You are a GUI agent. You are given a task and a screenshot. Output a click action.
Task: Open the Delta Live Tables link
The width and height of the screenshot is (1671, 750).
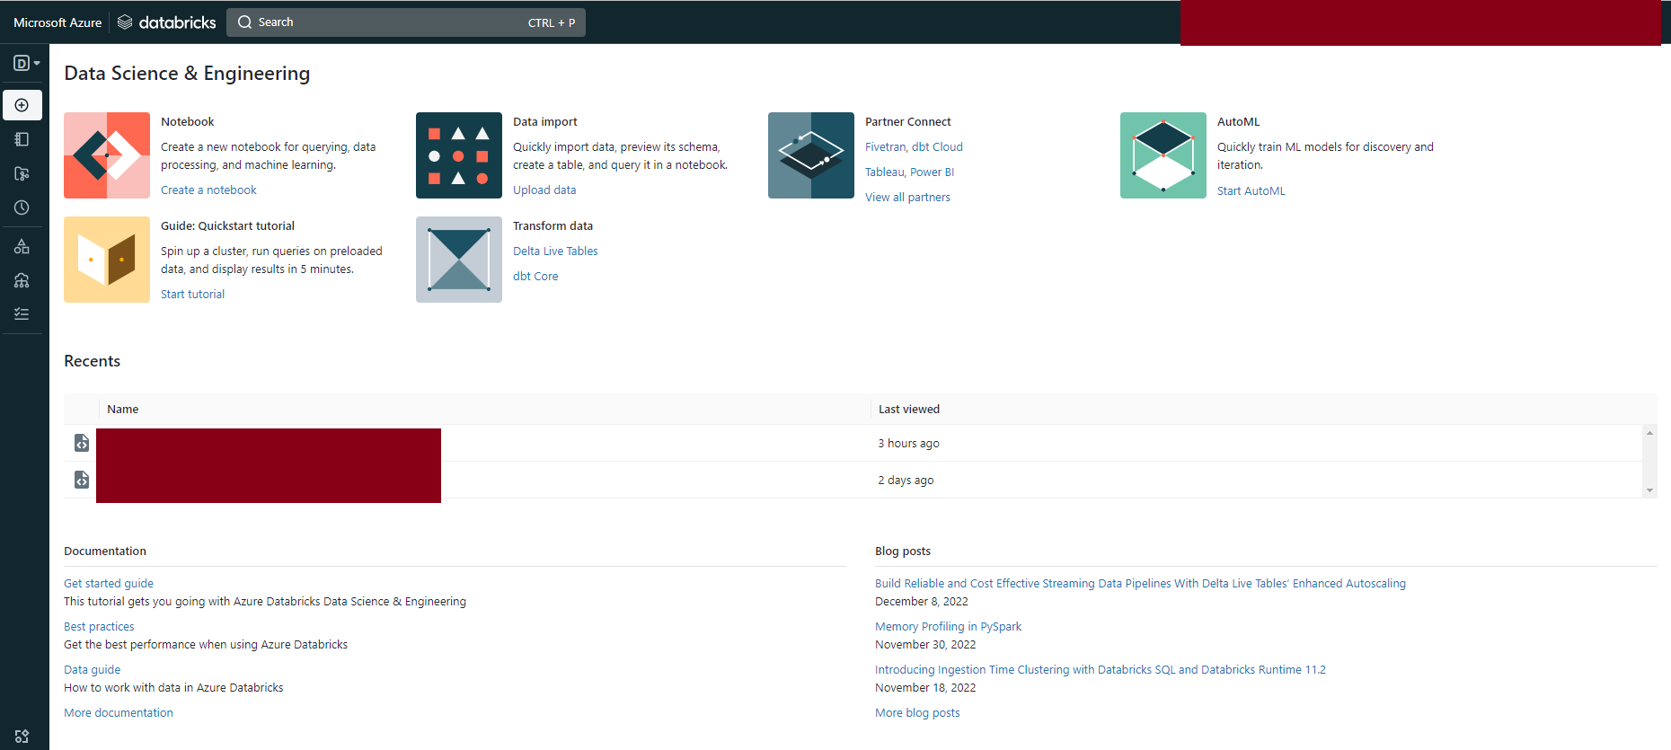(x=555, y=251)
